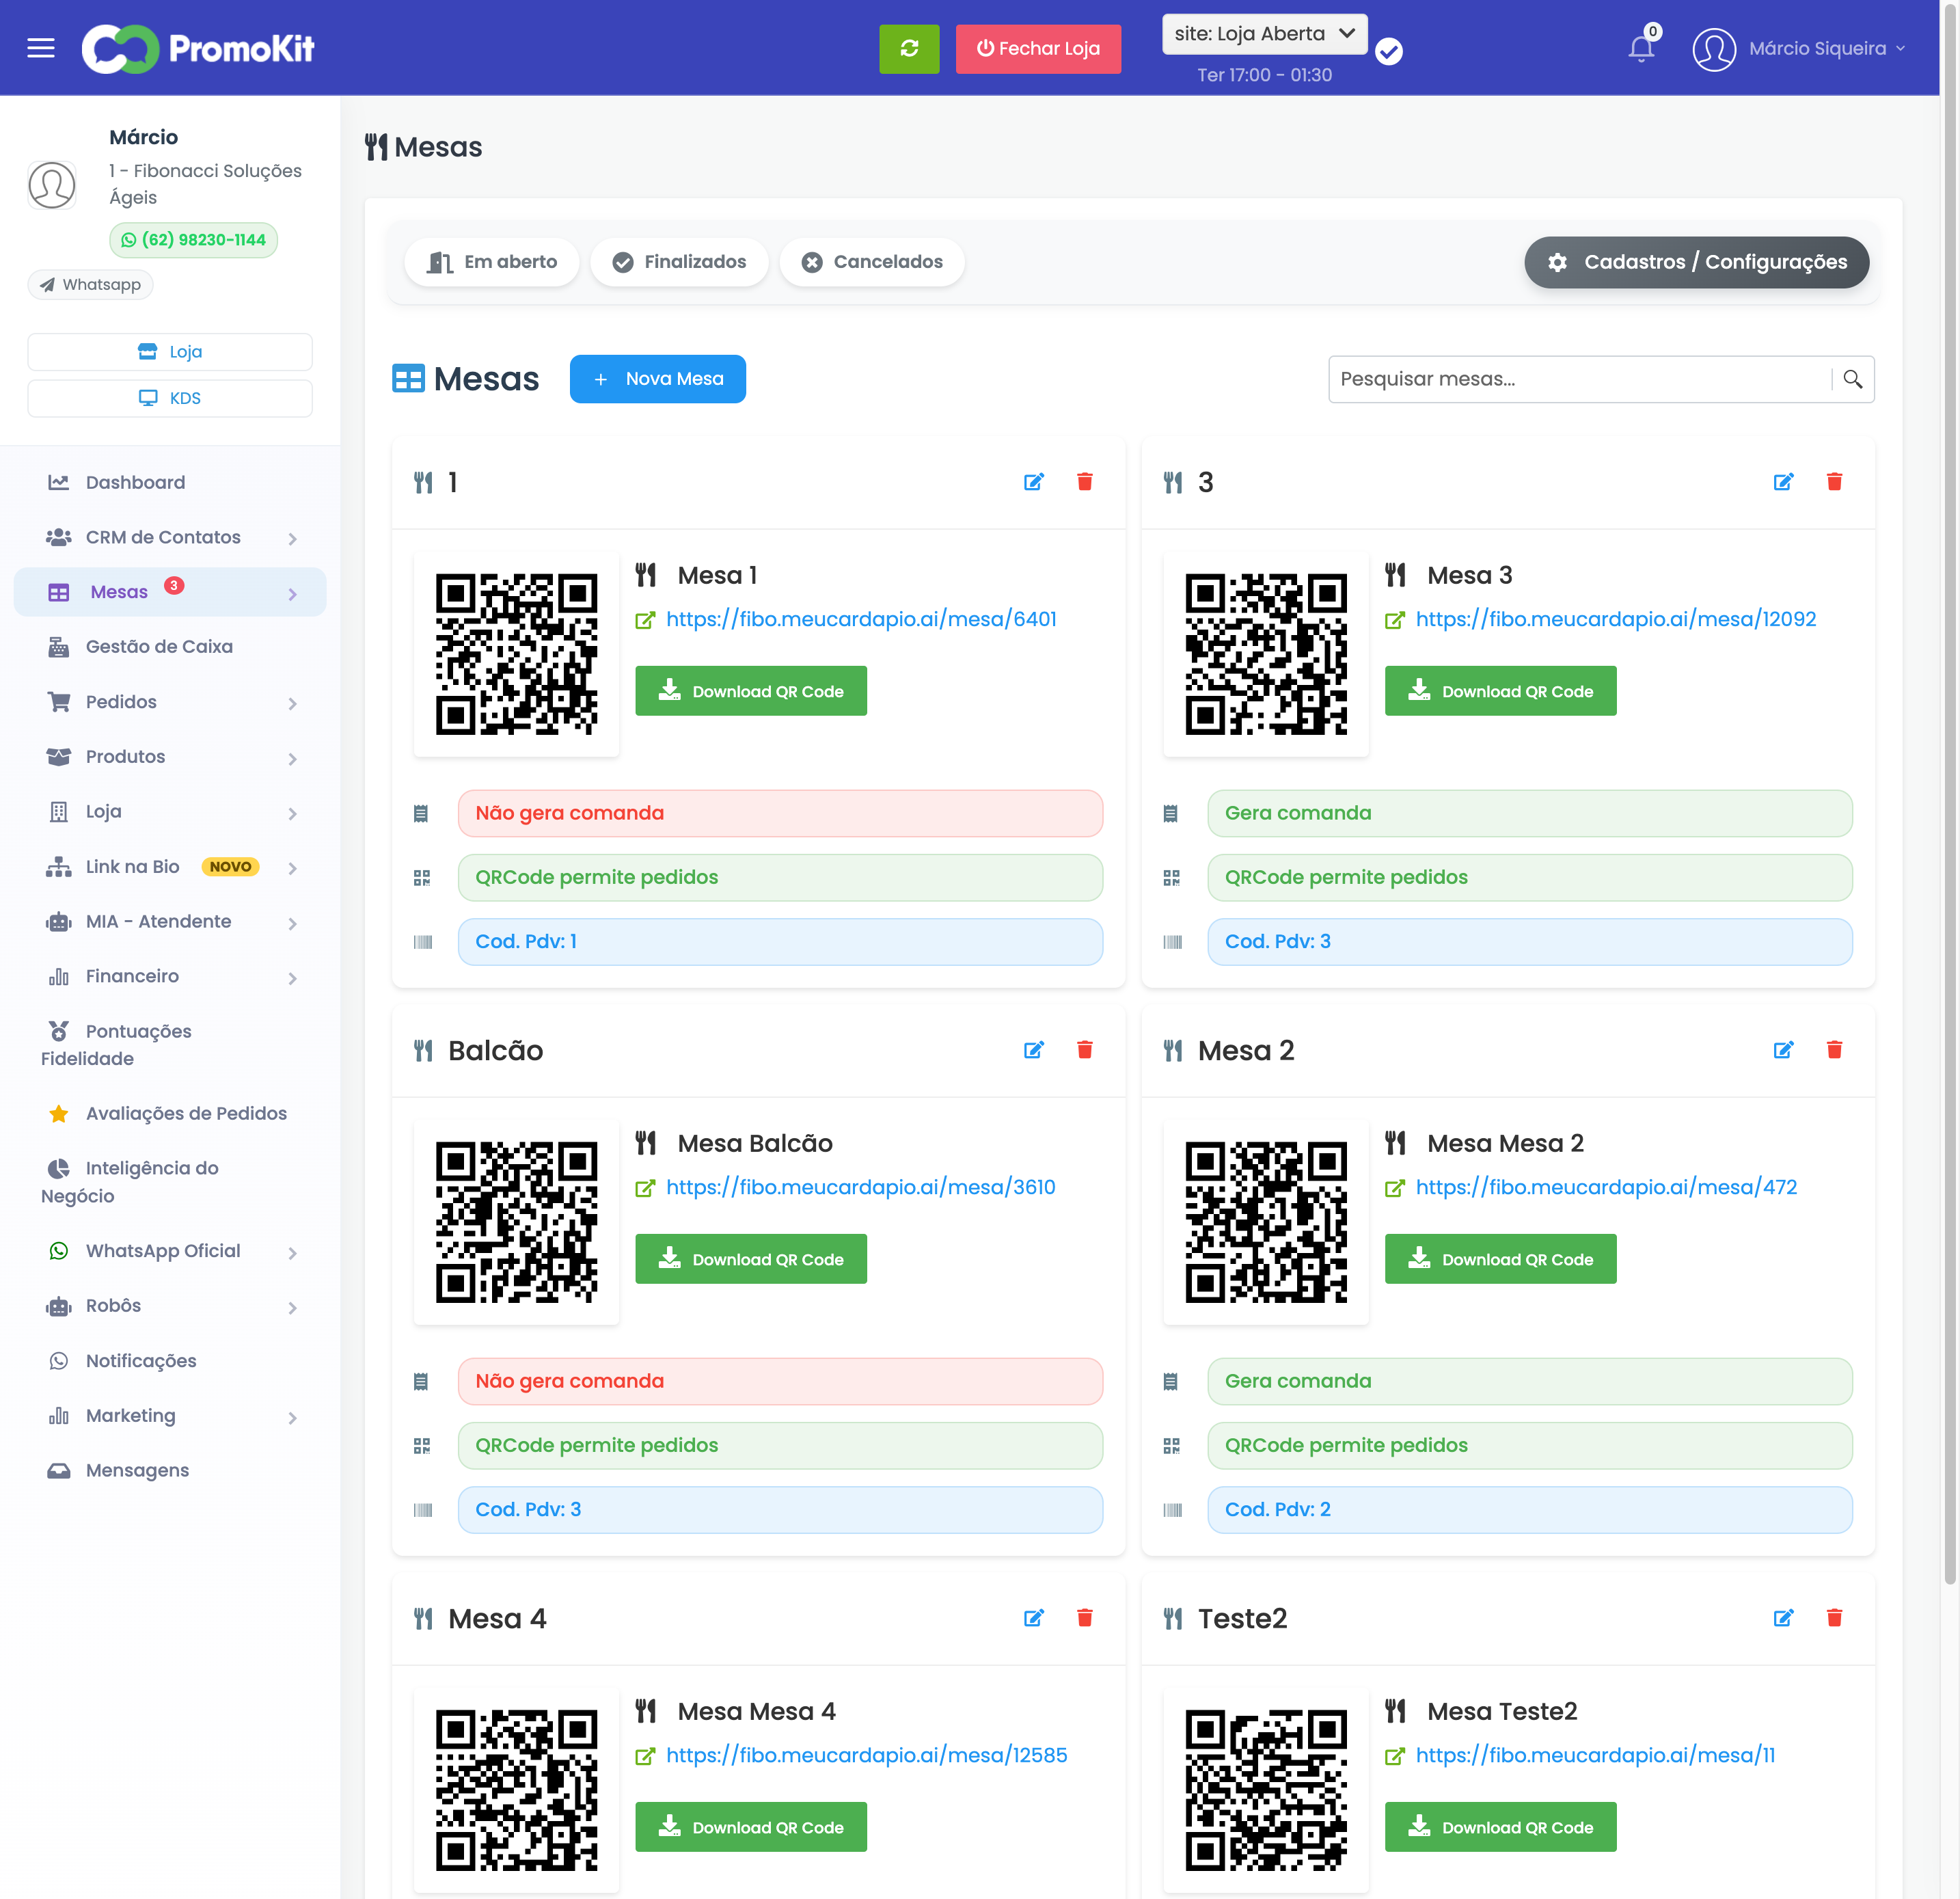
Task: Open the hamburger menu in the header
Action: 41,48
